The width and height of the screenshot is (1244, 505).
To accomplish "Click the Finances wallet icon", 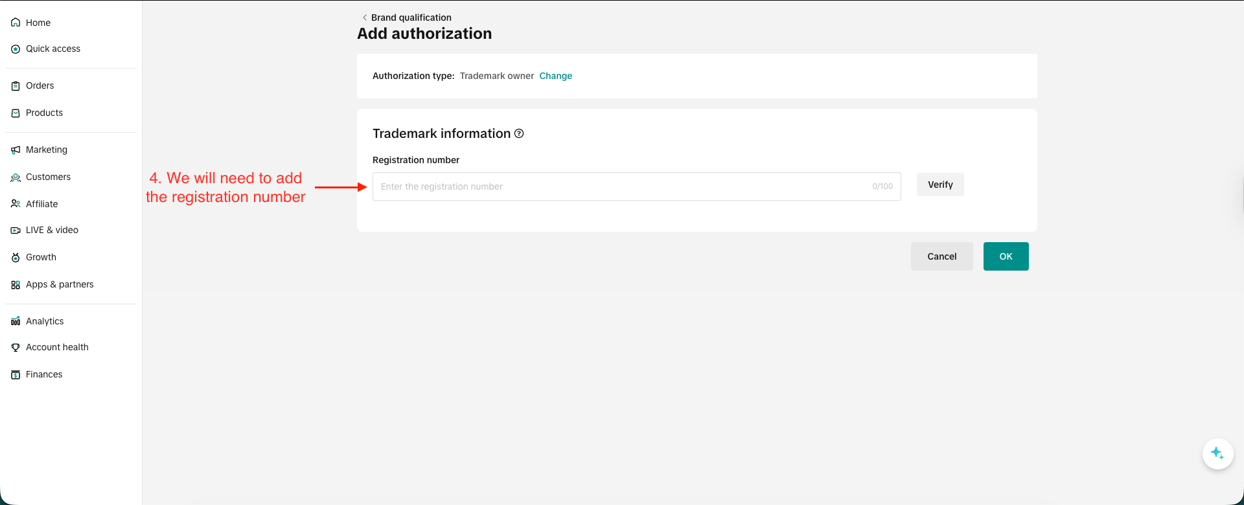I will [16, 375].
